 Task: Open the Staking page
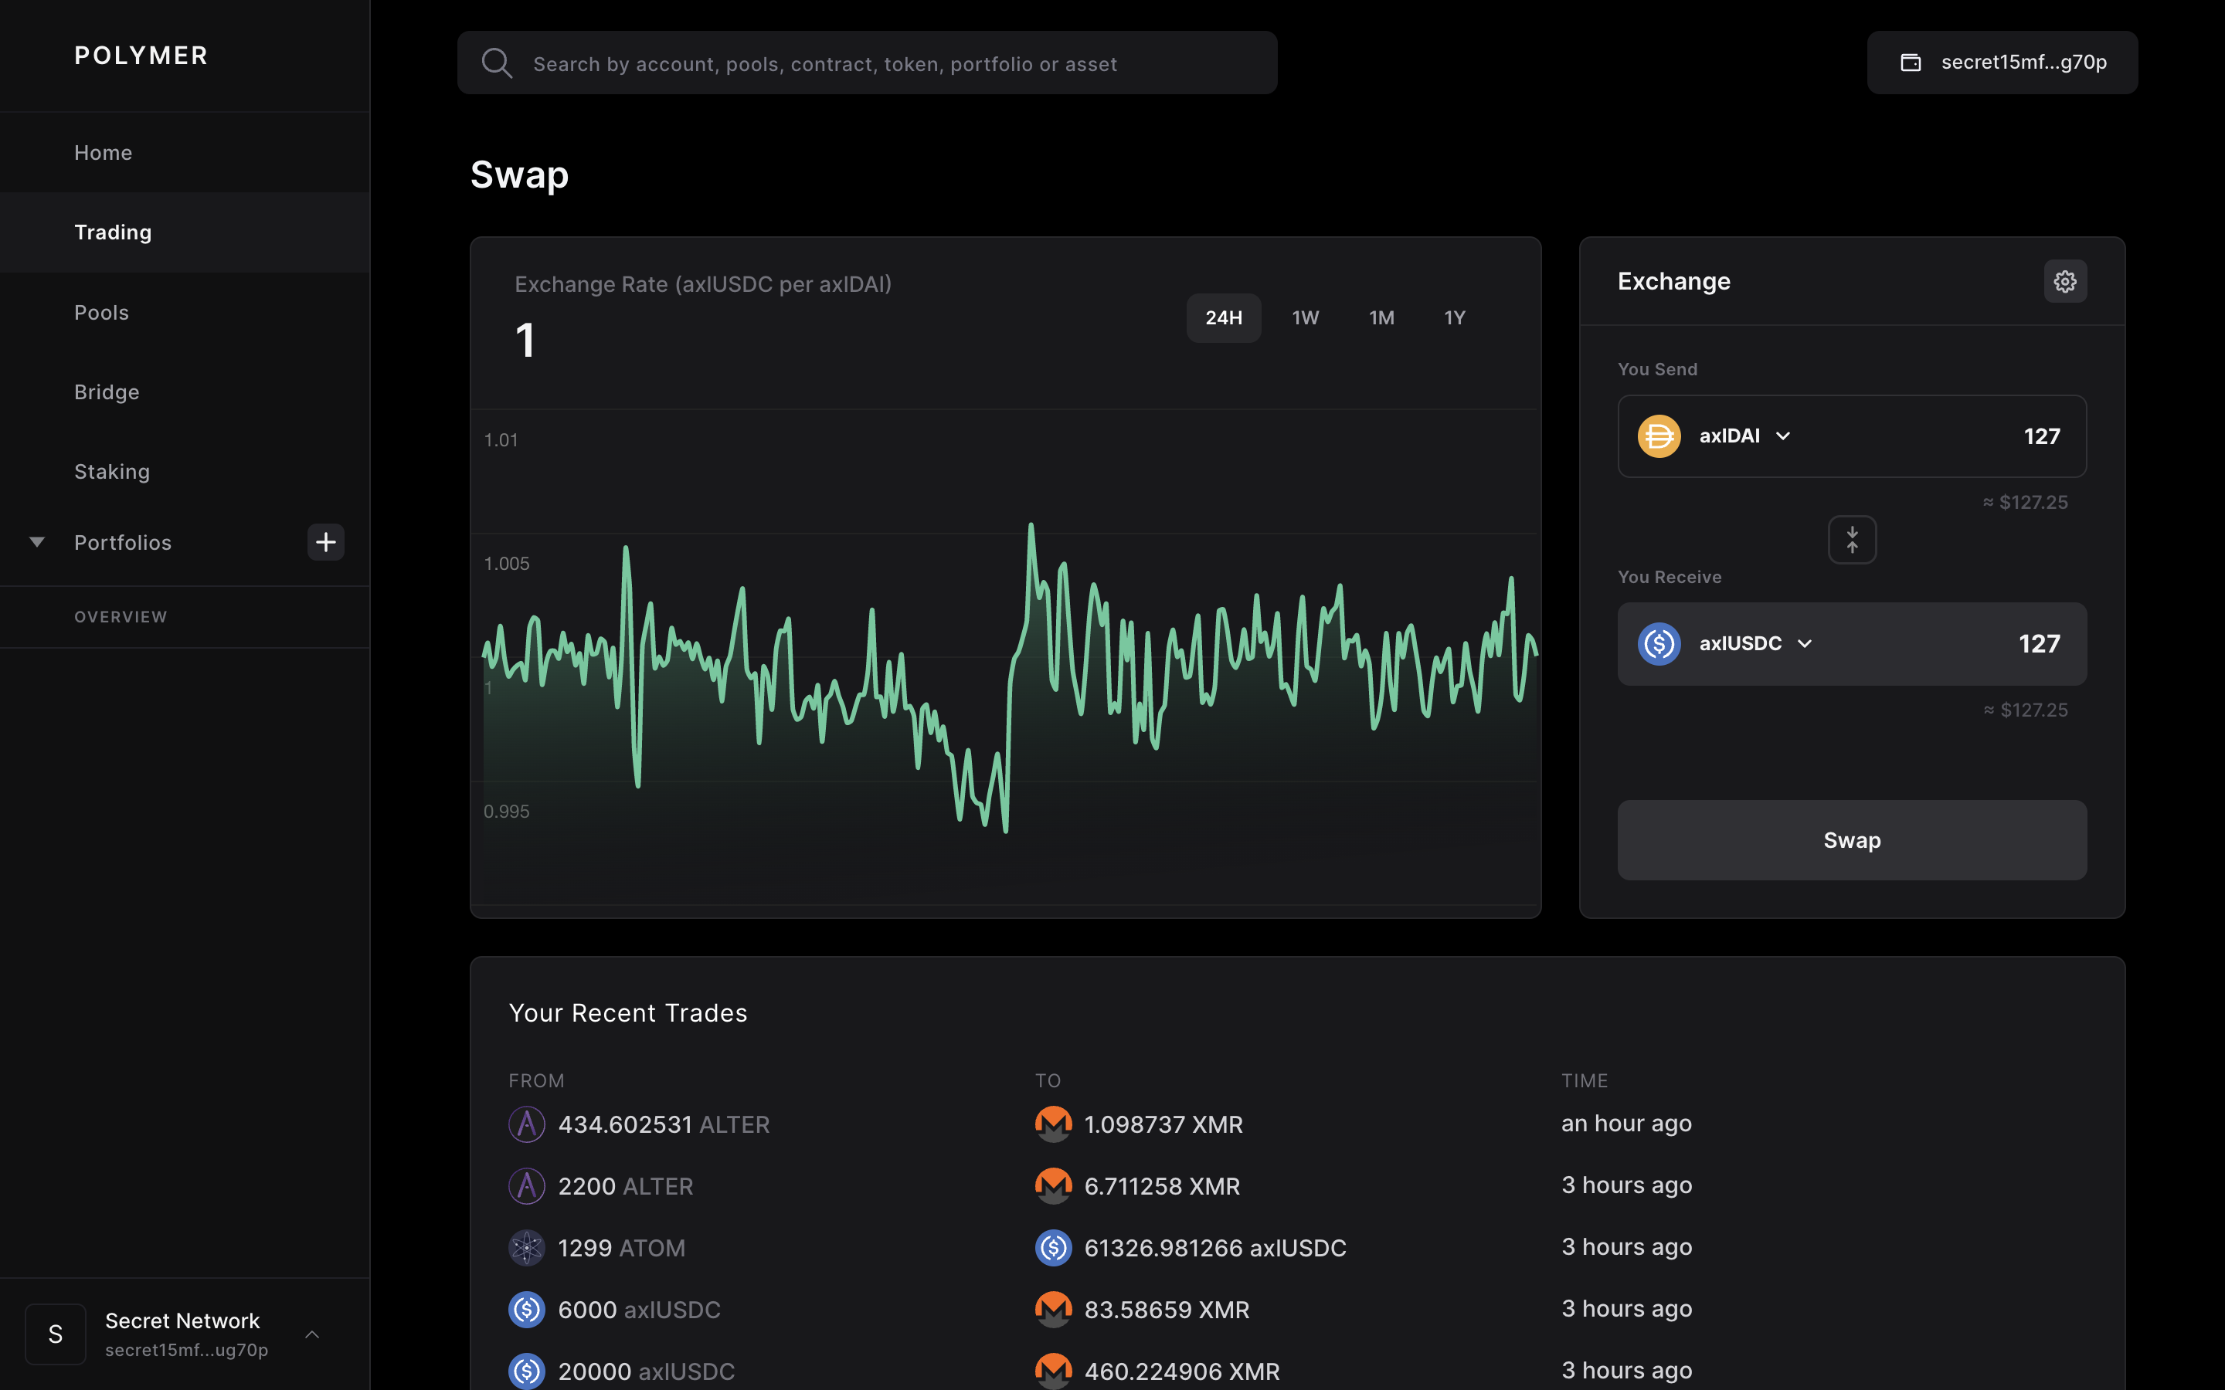coord(111,471)
